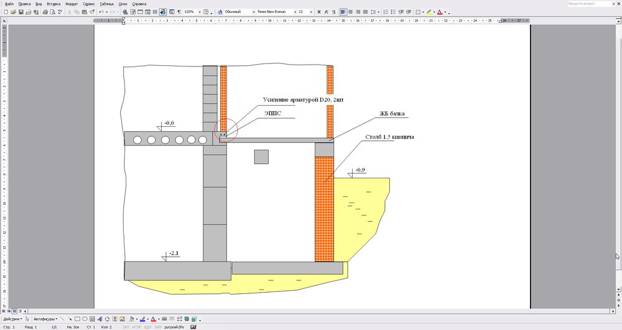Click the Insert WordArt icon
622x330 pixels.
(100, 319)
